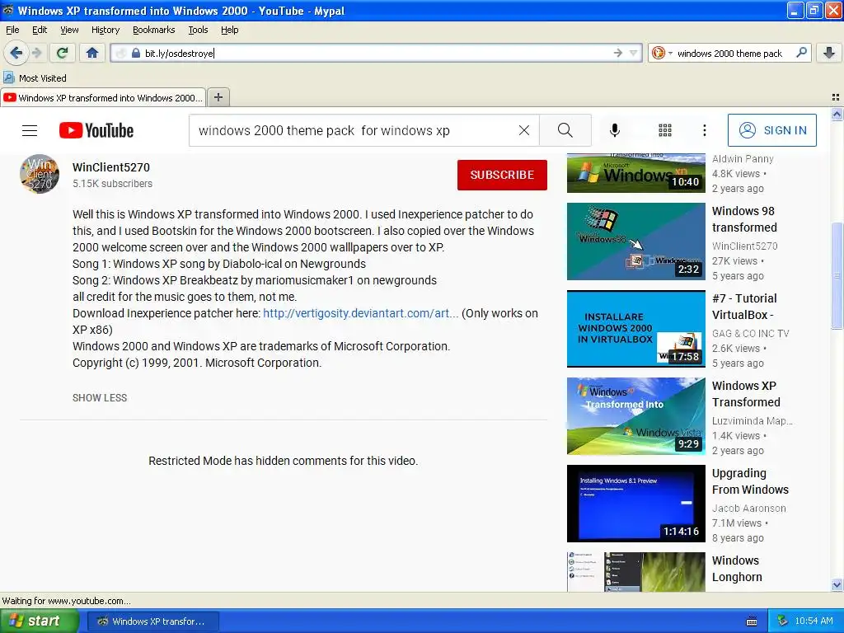Click the vertical scrollbar thumb
Viewport: 844px width, 633px height.
pos(837,274)
